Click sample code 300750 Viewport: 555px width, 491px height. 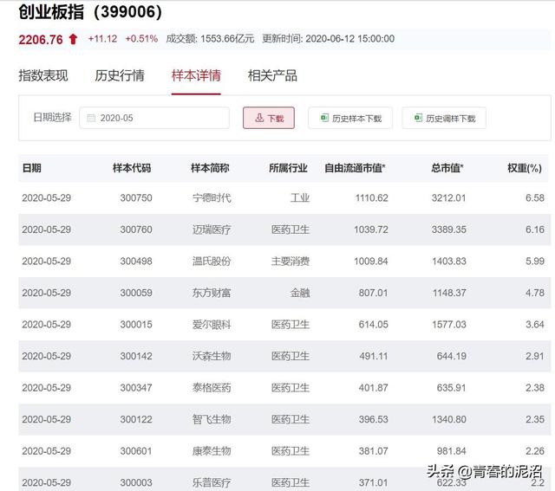pos(136,197)
